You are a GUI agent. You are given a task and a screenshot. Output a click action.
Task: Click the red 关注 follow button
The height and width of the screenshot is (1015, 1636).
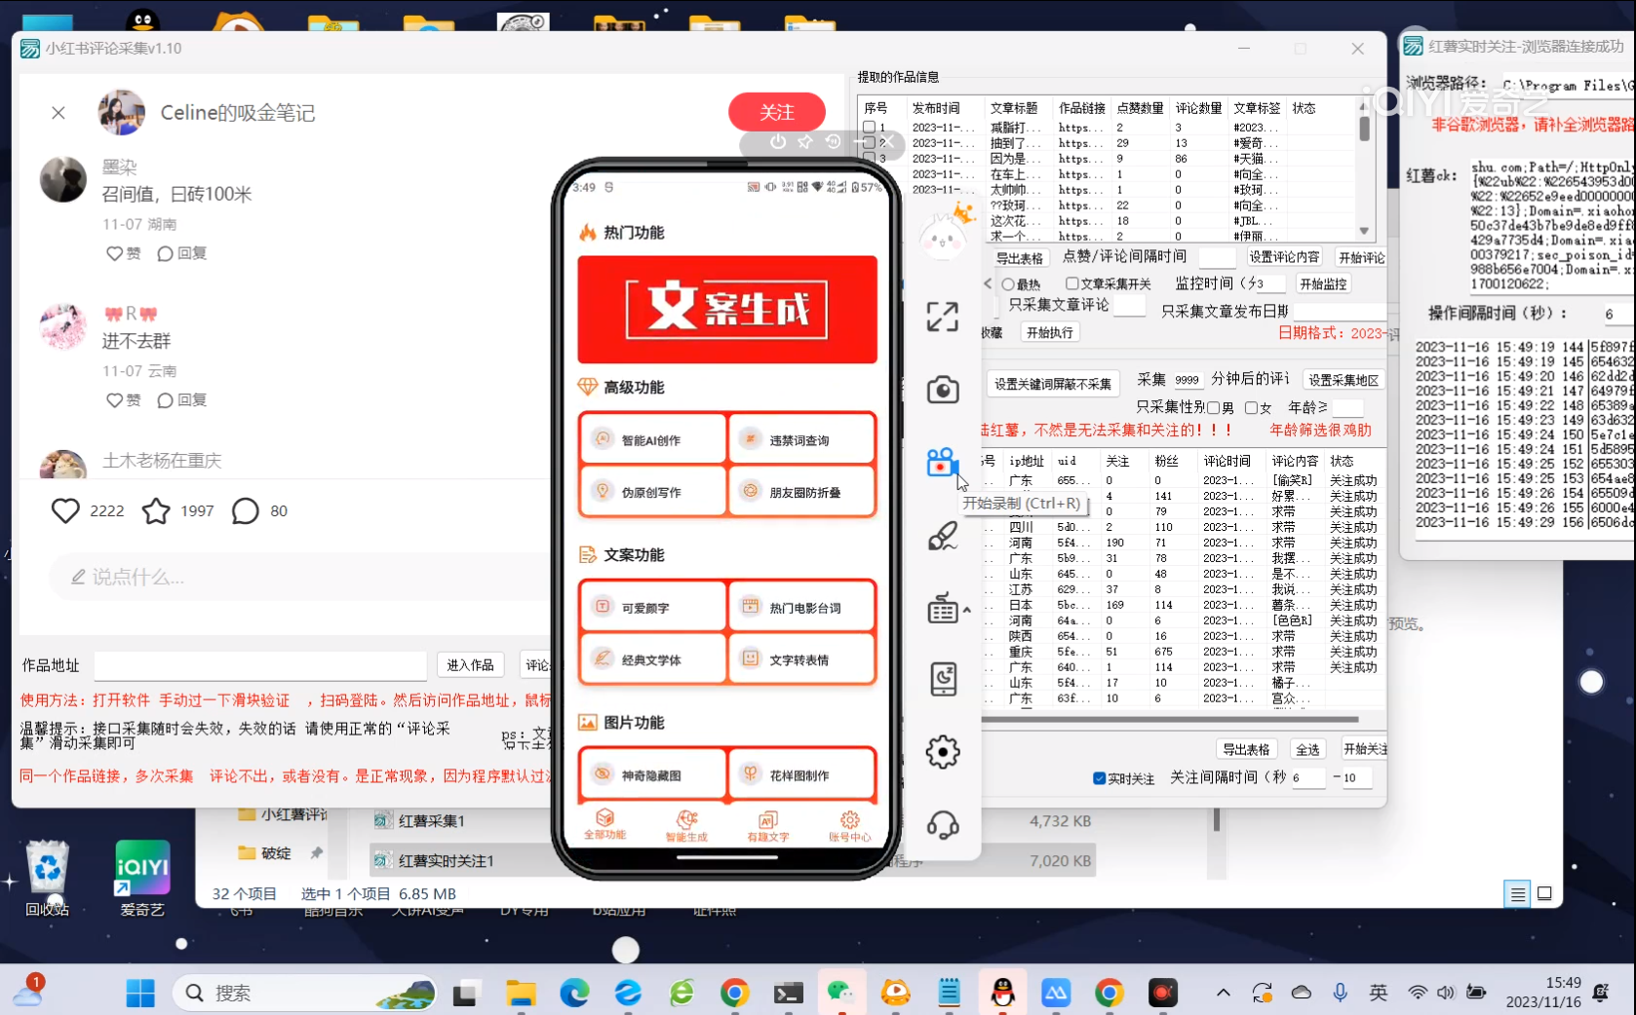(776, 112)
